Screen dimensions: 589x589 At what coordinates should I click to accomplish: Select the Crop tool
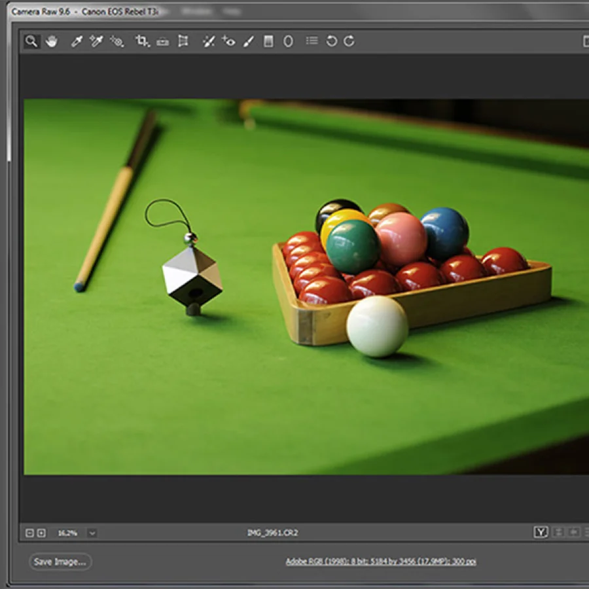pos(142,41)
